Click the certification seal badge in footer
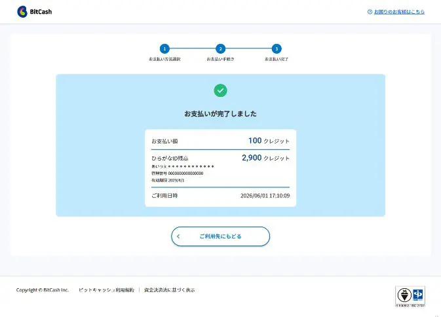The height and width of the screenshot is (317, 441). click(x=410, y=296)
